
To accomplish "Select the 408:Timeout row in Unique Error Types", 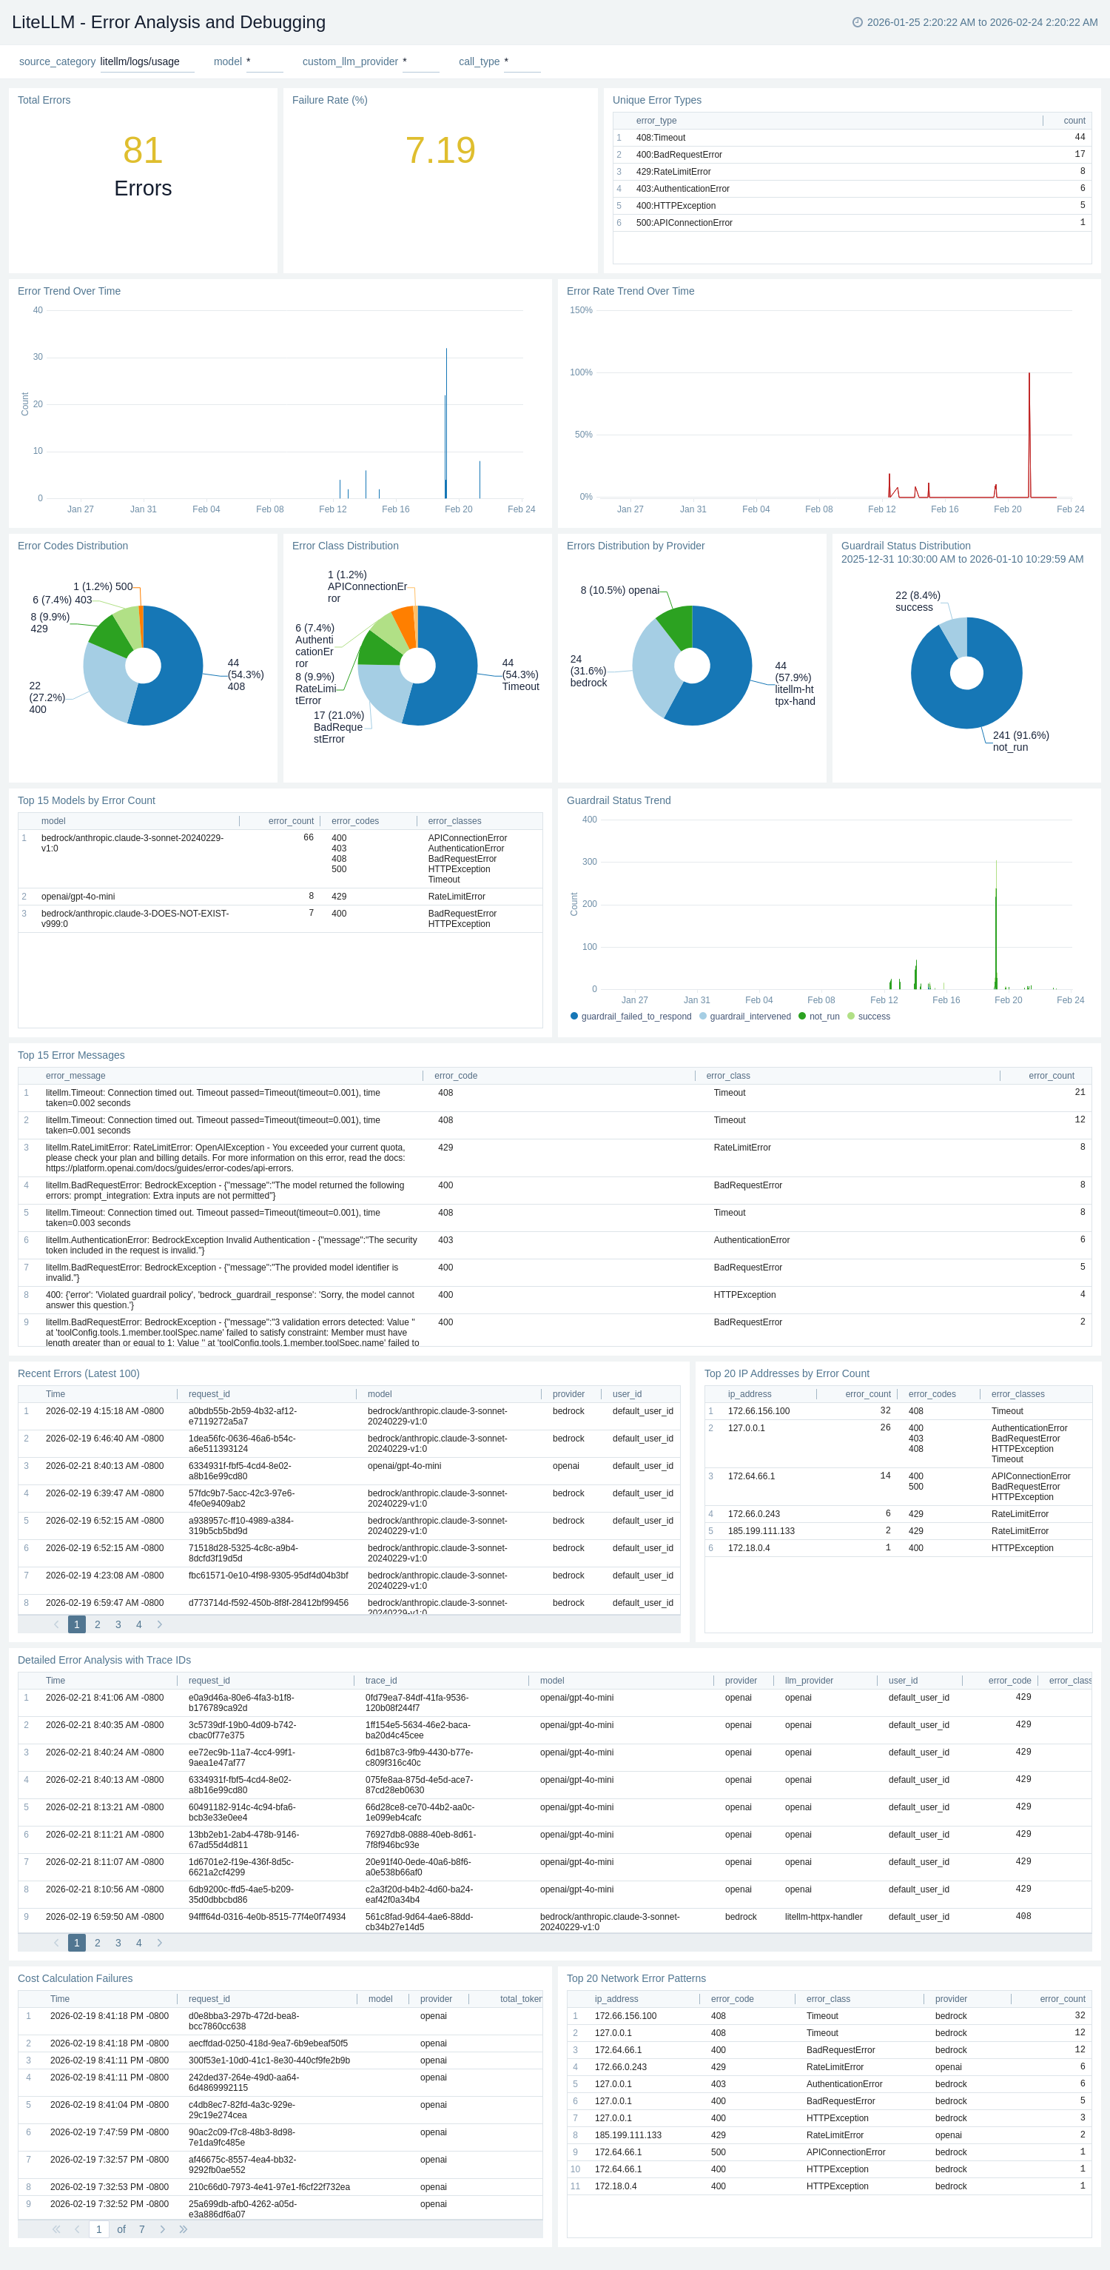I will click(x=852, y=138).
